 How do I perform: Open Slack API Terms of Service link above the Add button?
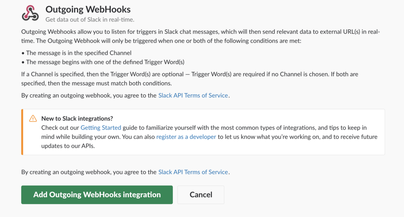193,172
